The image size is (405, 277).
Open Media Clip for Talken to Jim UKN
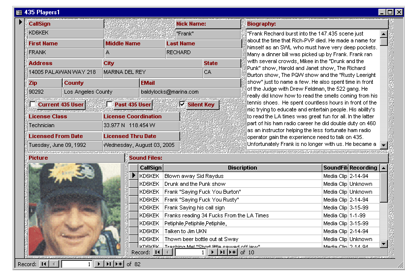(x=335, y=231)
